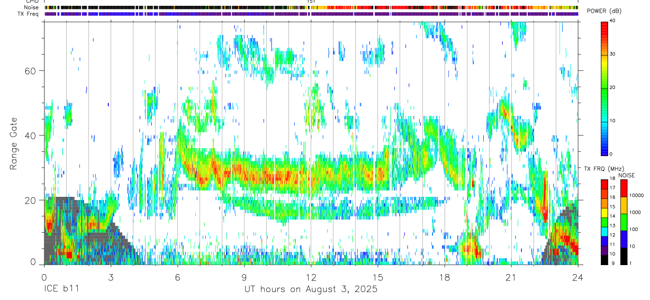Click the x-axis tick label 15
Image resolution: width=650 pixels, height=300 pixels.
[x=377, y=277]
